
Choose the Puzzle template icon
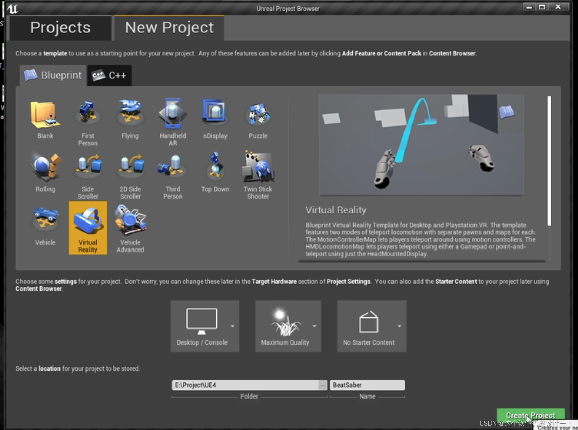258,115
